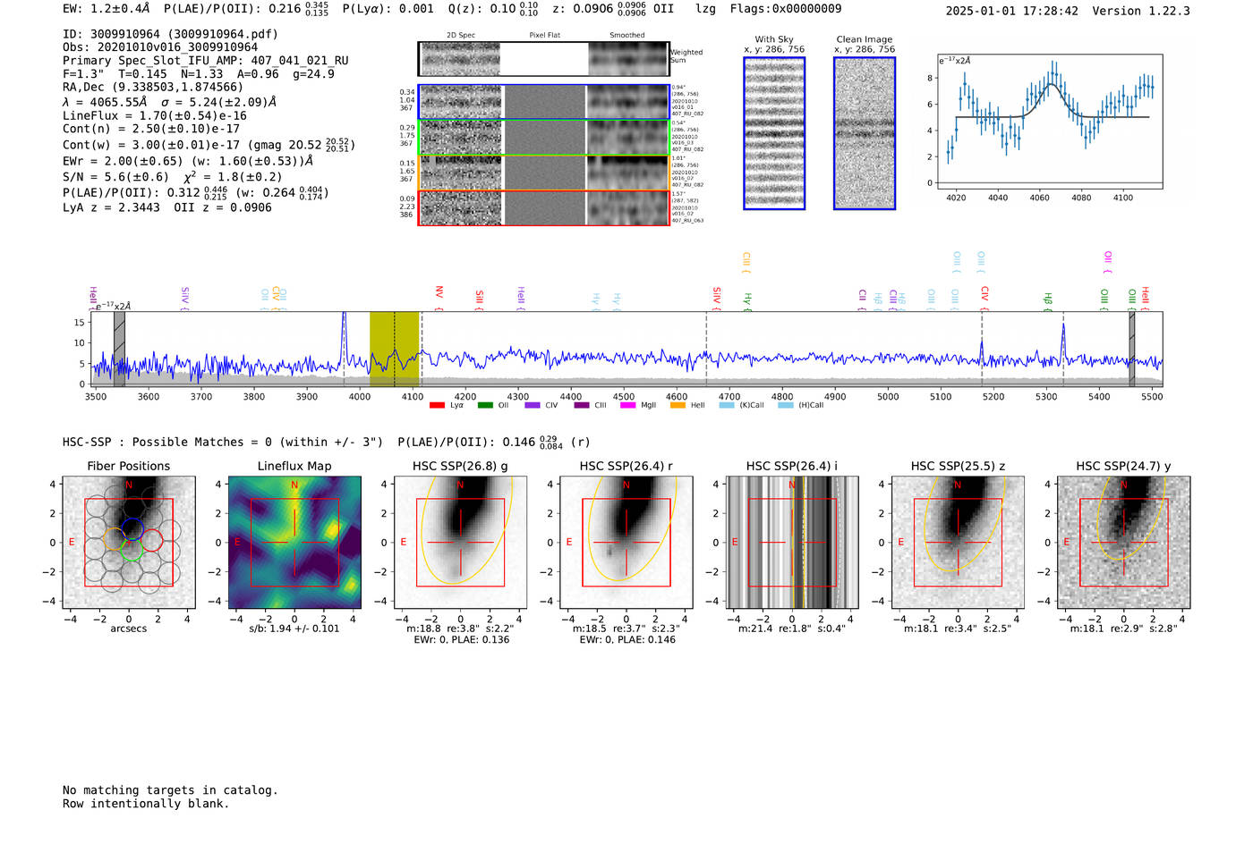Image resolution: width=1253 pixels, height=852 pixels.
Task: Click the 'LineFlux = 1.70(±0.54)e-16' text
Action: click(155, 115)
